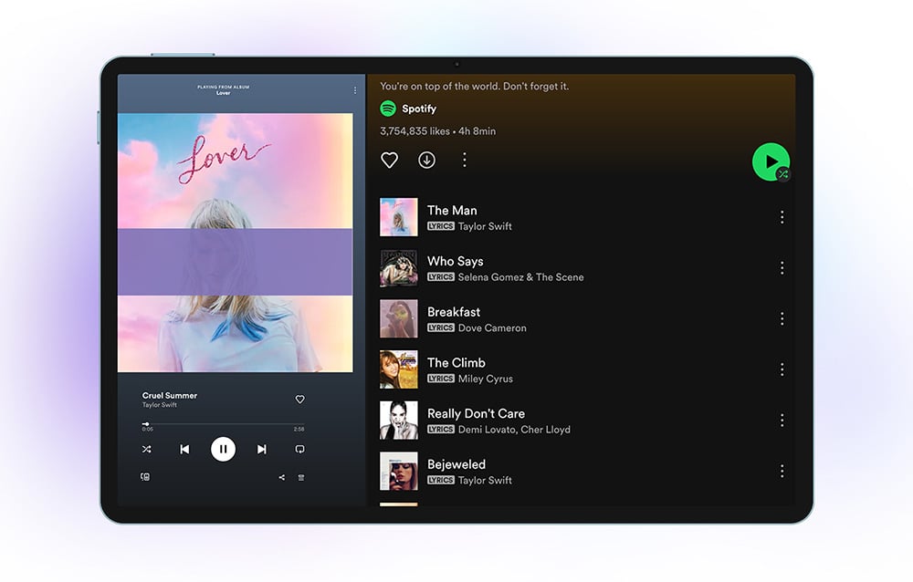Play Bejeweled track

pos(582,471)
